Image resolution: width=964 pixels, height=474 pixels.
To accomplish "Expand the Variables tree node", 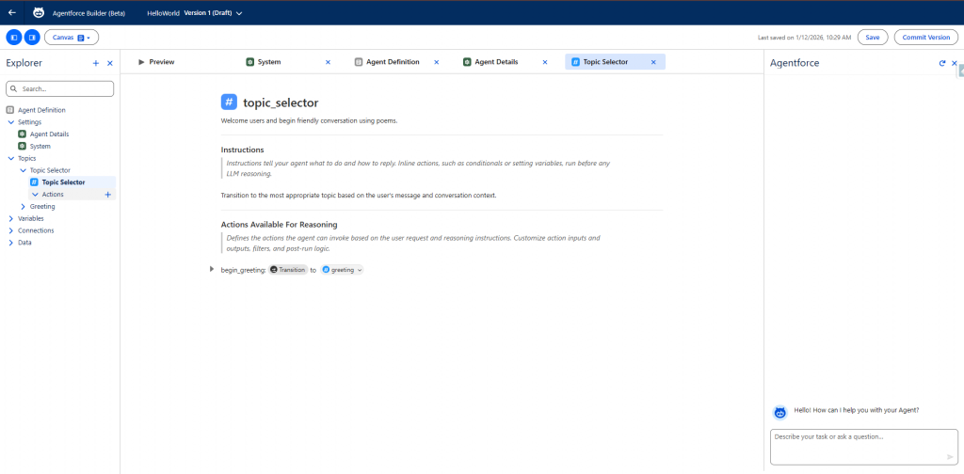I will [x=11, y=218].
